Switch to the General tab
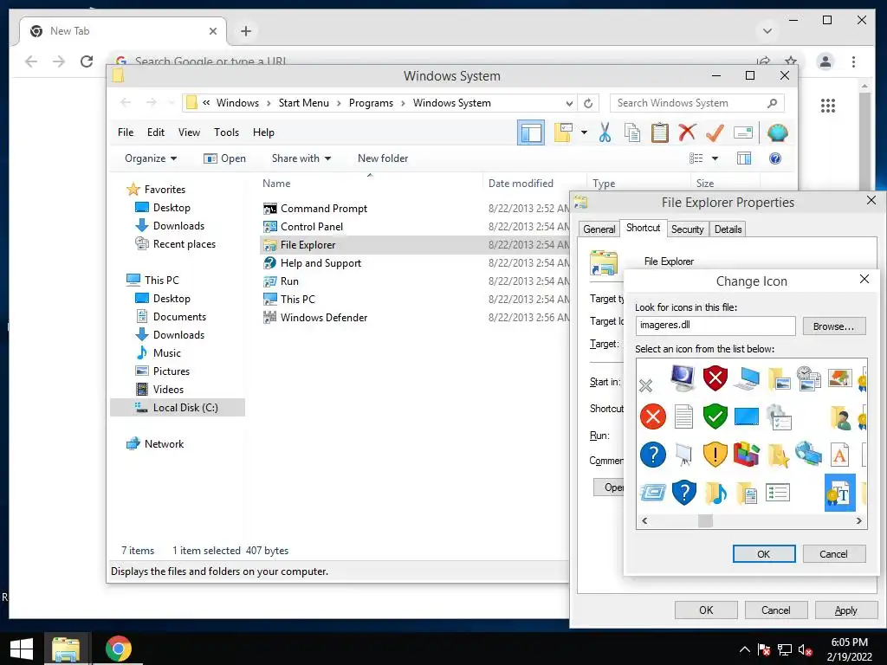 pos(599,229)
